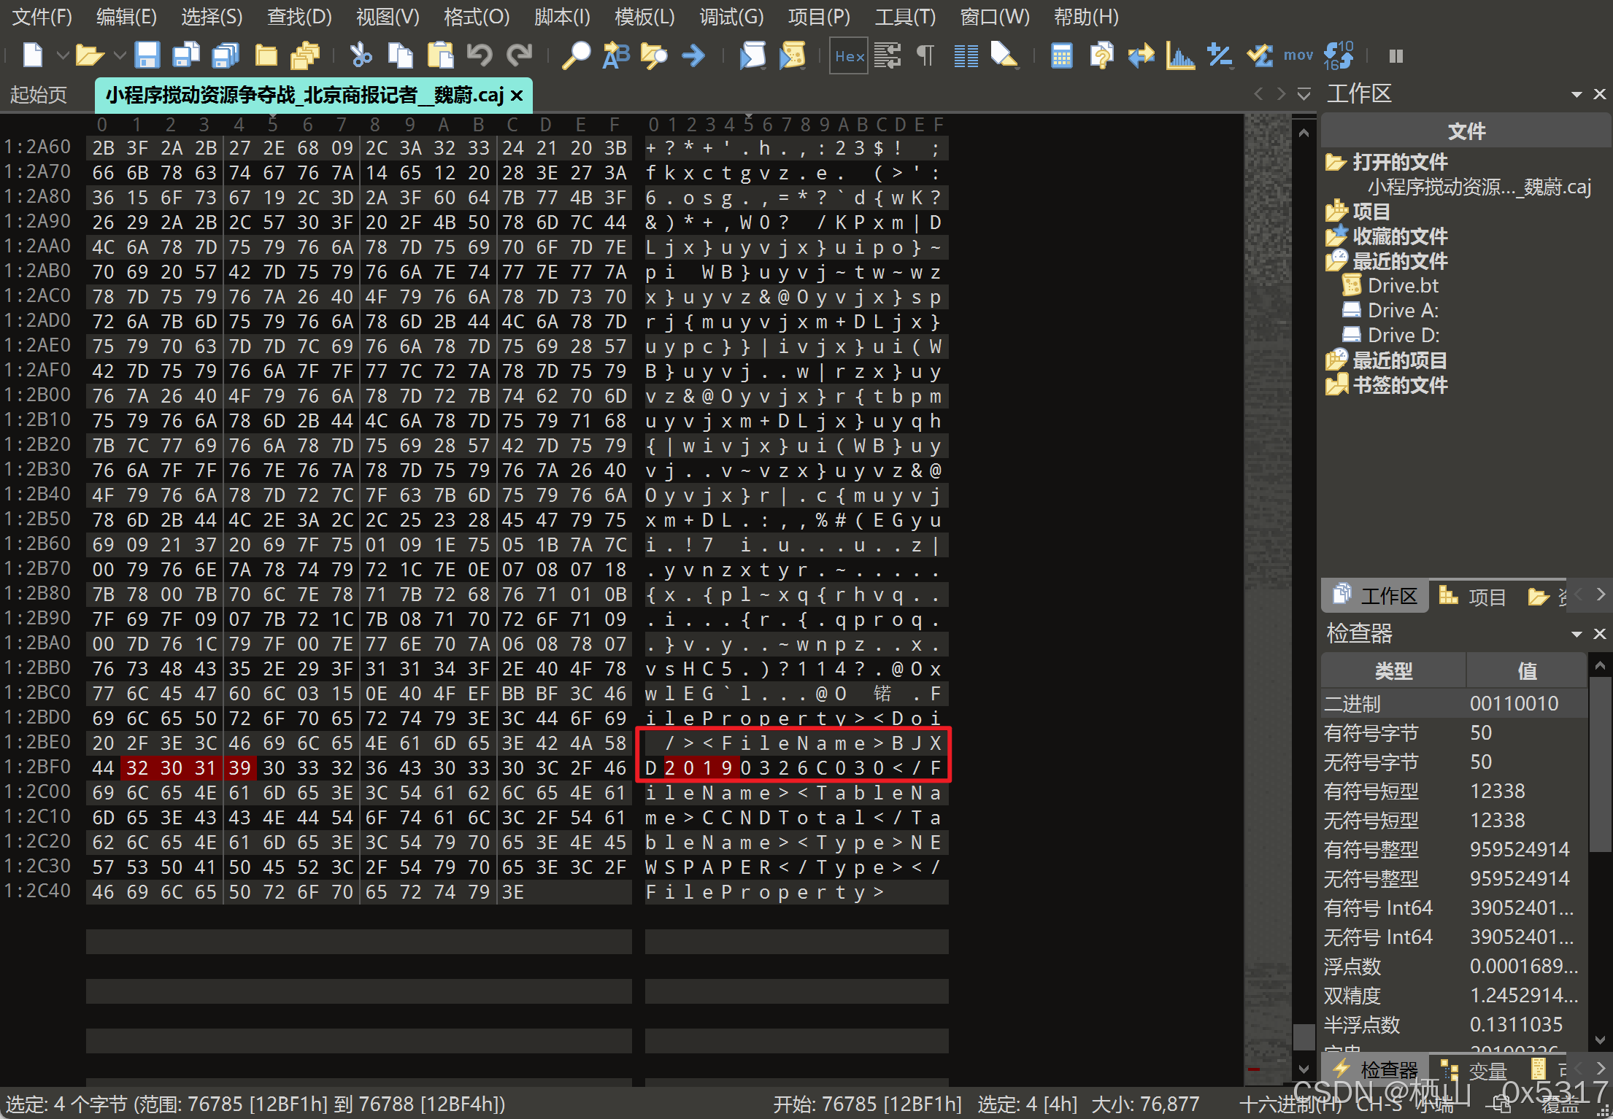
Task: Open the base converter 10/16 icon
Action: click(1339, 55)
